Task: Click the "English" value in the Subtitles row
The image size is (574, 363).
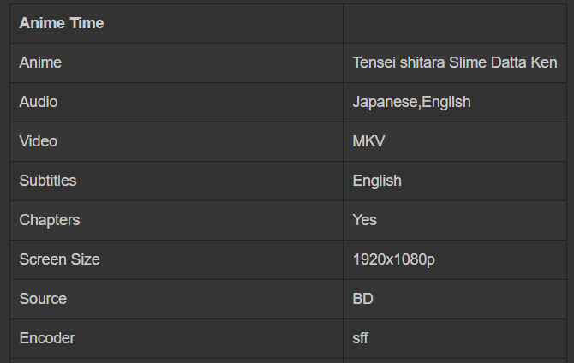Action: (377, 181)
